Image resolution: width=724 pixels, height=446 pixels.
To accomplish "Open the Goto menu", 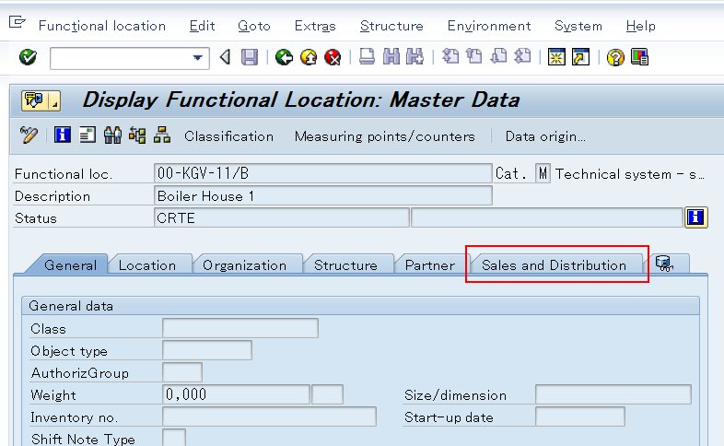I will pyautogui.click(x=254, y=26).
